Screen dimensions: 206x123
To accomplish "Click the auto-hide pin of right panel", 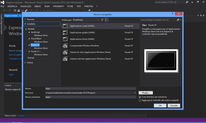I will coord(201,15).
